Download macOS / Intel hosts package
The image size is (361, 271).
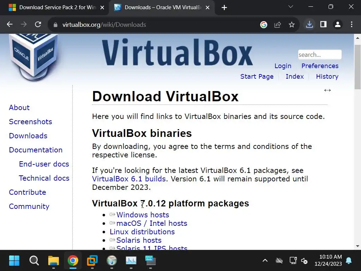(x=152, y=223)
